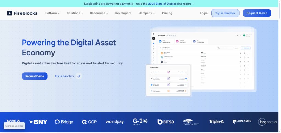Click the Login link

tap(204, 13)
